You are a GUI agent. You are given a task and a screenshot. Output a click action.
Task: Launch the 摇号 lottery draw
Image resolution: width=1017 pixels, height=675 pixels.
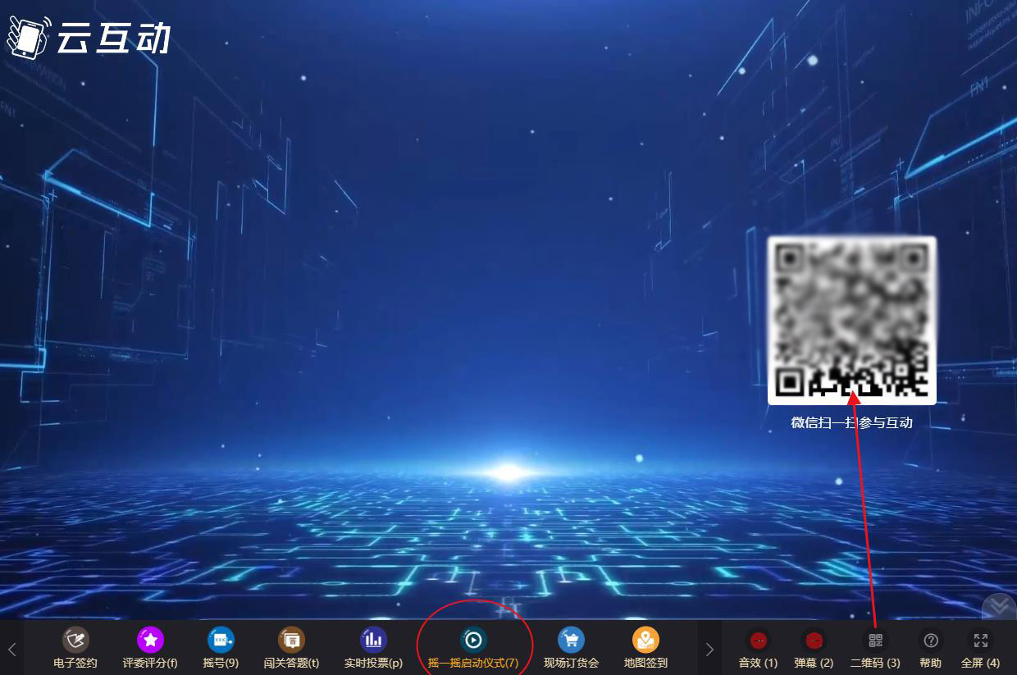pyautogui.click(x=221, y=646)
